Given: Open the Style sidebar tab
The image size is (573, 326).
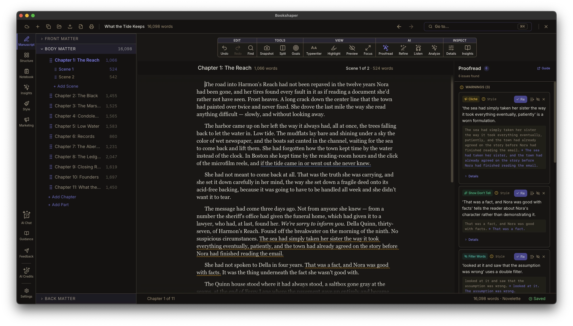Looking at the screenshot, I should coord(26,106).
